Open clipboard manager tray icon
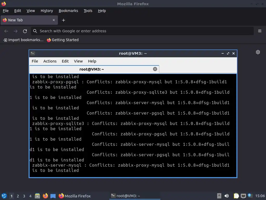This screenshot has width=266, height=200. 236,196
